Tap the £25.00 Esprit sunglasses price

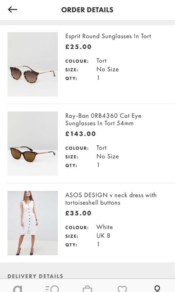click(x=79, y=47)
